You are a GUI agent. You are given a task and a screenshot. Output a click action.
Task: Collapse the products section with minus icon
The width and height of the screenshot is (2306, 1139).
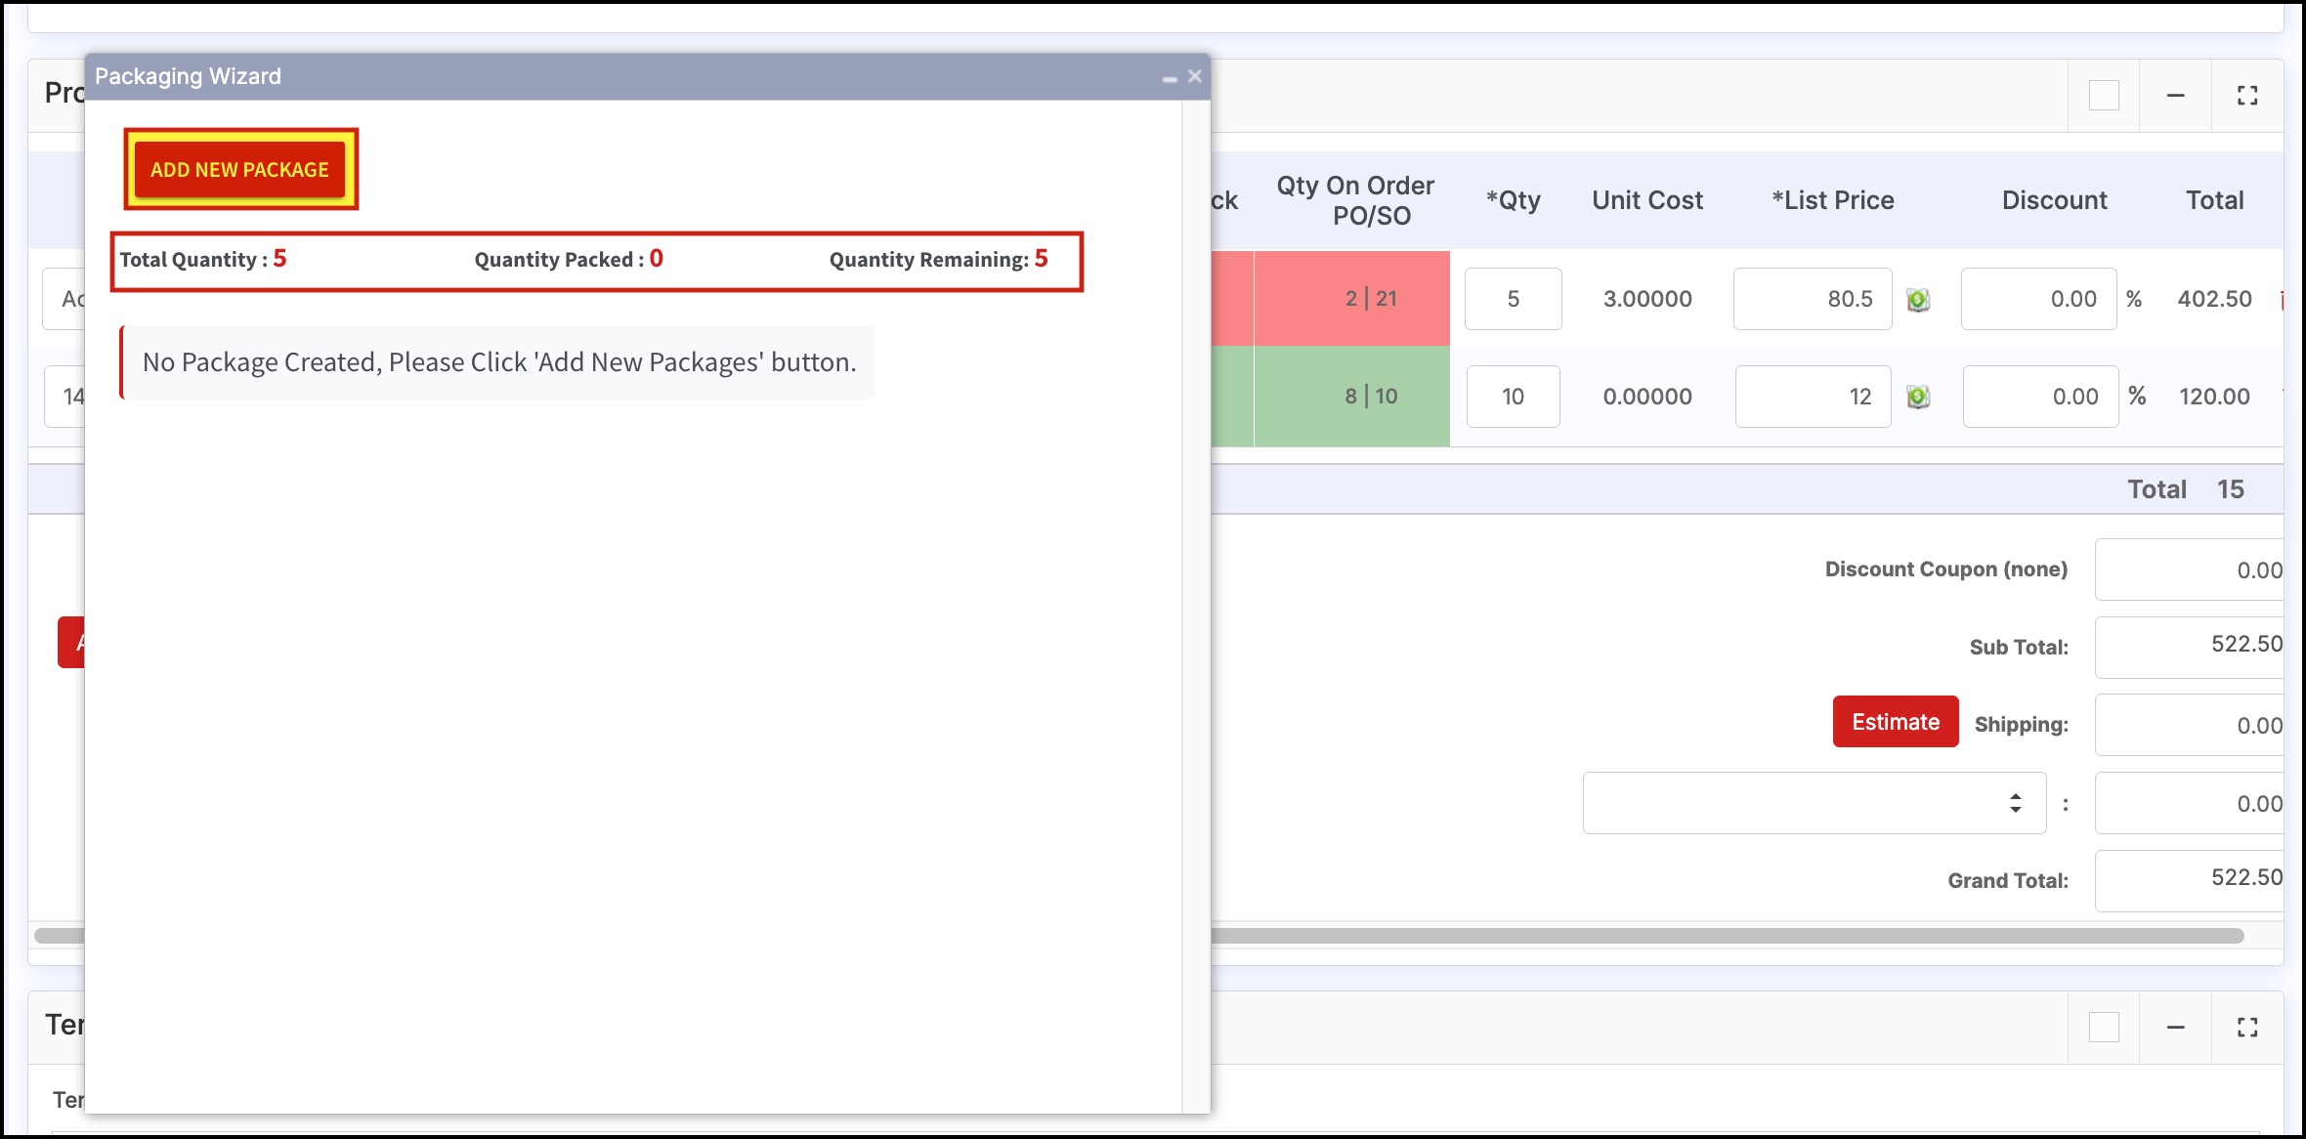pos(2175,96)
